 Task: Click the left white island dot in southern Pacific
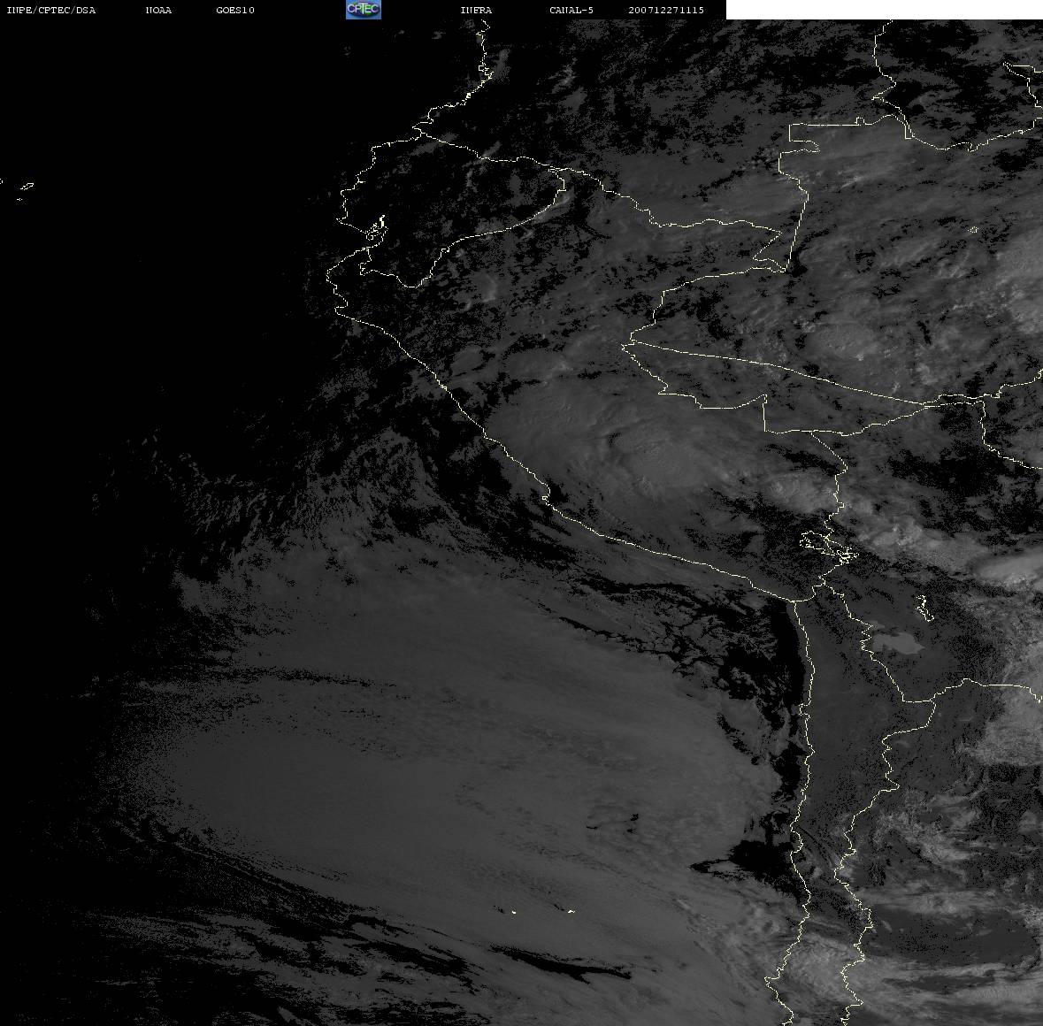point(513,910)
